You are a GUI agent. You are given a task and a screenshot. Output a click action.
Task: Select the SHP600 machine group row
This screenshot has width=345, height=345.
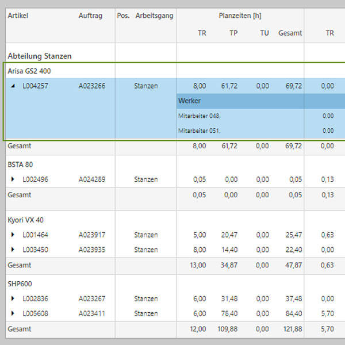click(x=20, y=284)
